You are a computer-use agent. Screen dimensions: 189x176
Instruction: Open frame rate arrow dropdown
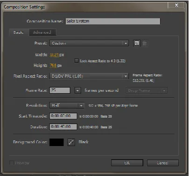(x=78, y=90)
